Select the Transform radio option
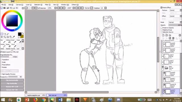This screenshot has height=102, width=182. 1,60
